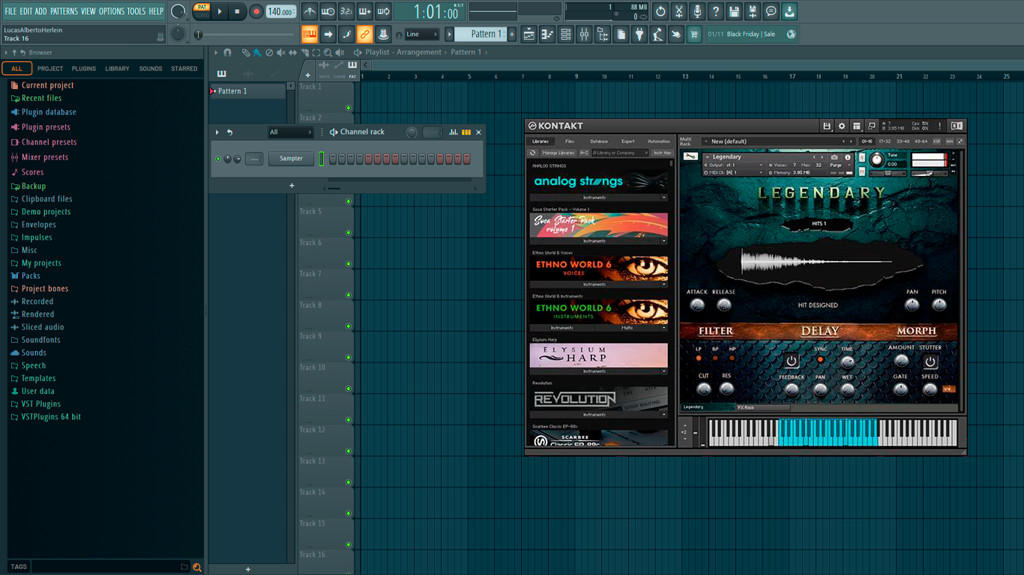This screenshot has width=1024, height=575.
Task: Click the globe icon beside Black Friday news
Action: click(x=791, y=34)
